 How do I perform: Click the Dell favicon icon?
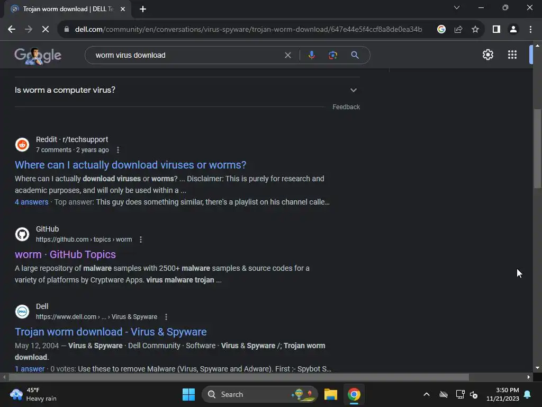pyautogui.click(x=22, y=312)
